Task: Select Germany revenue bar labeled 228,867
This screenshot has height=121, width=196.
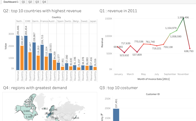Action: tap(34, 56)
